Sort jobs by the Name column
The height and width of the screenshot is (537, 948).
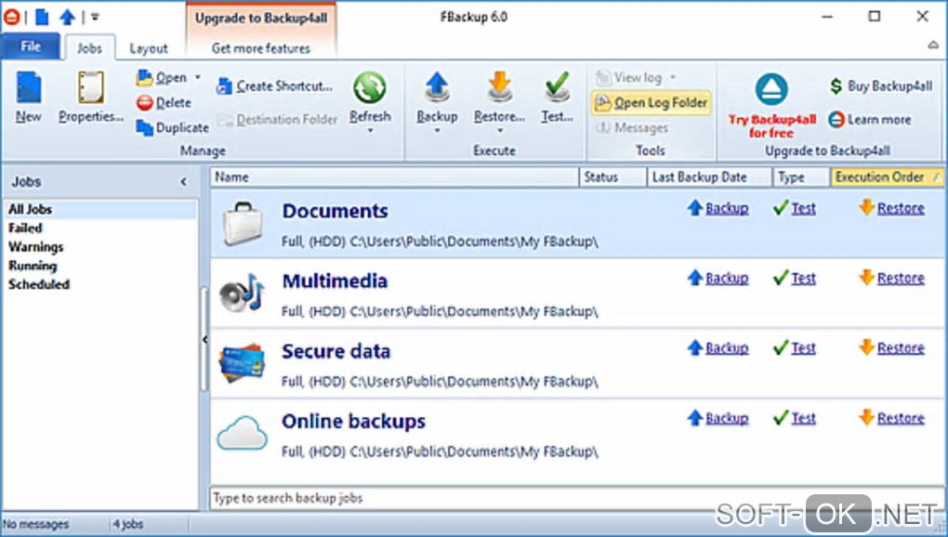(394, 177)
